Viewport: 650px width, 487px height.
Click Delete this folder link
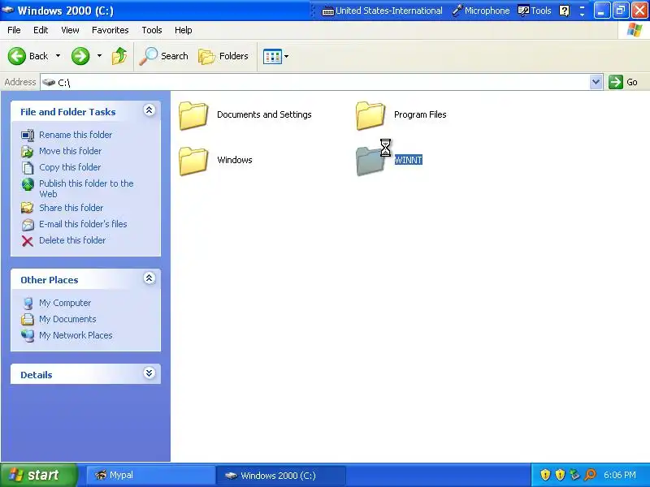72,240
